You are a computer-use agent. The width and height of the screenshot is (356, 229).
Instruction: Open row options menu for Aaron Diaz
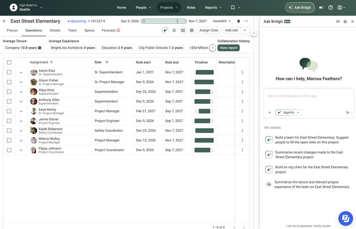coord(242,72)
